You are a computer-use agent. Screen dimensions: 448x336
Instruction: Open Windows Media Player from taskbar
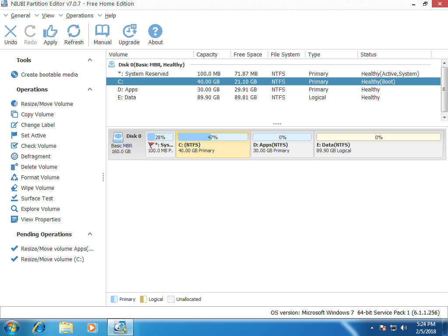(92, 327)
